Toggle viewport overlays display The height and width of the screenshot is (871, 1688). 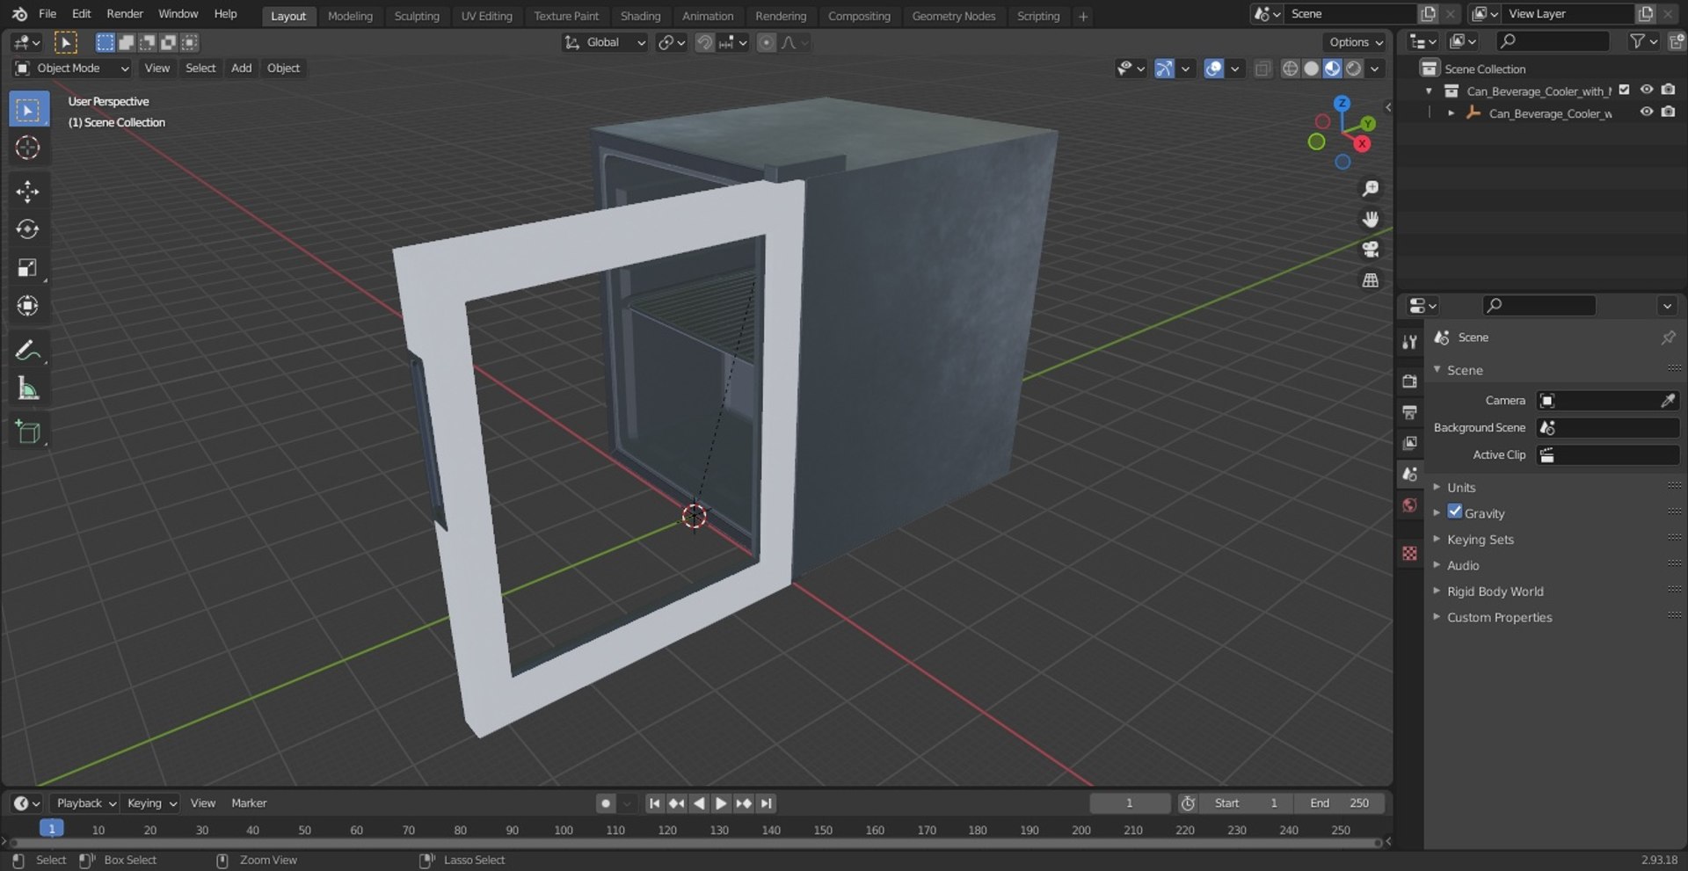[1213, 69]
